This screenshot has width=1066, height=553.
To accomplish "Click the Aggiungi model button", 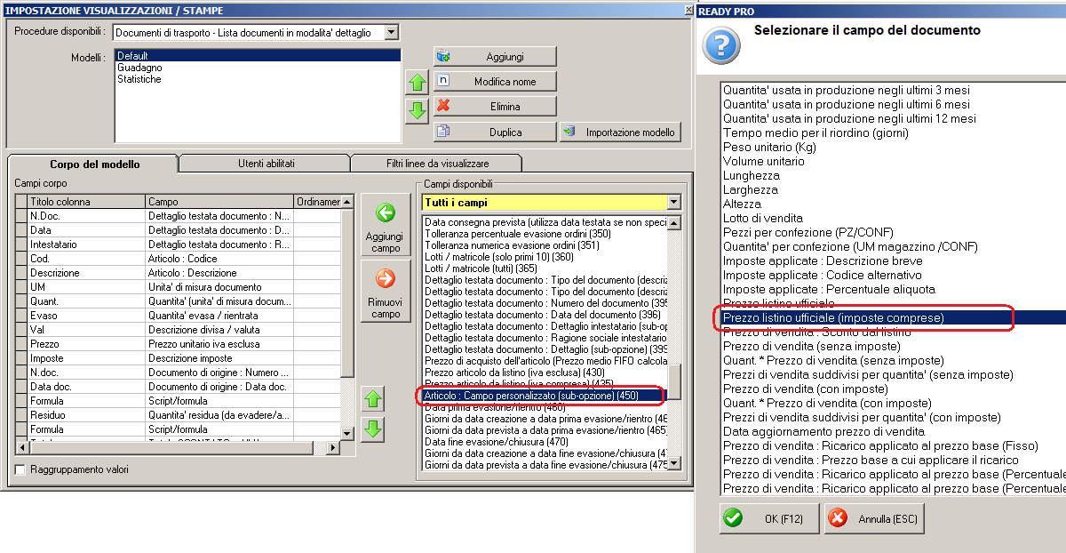I will [x=495, y=56].
